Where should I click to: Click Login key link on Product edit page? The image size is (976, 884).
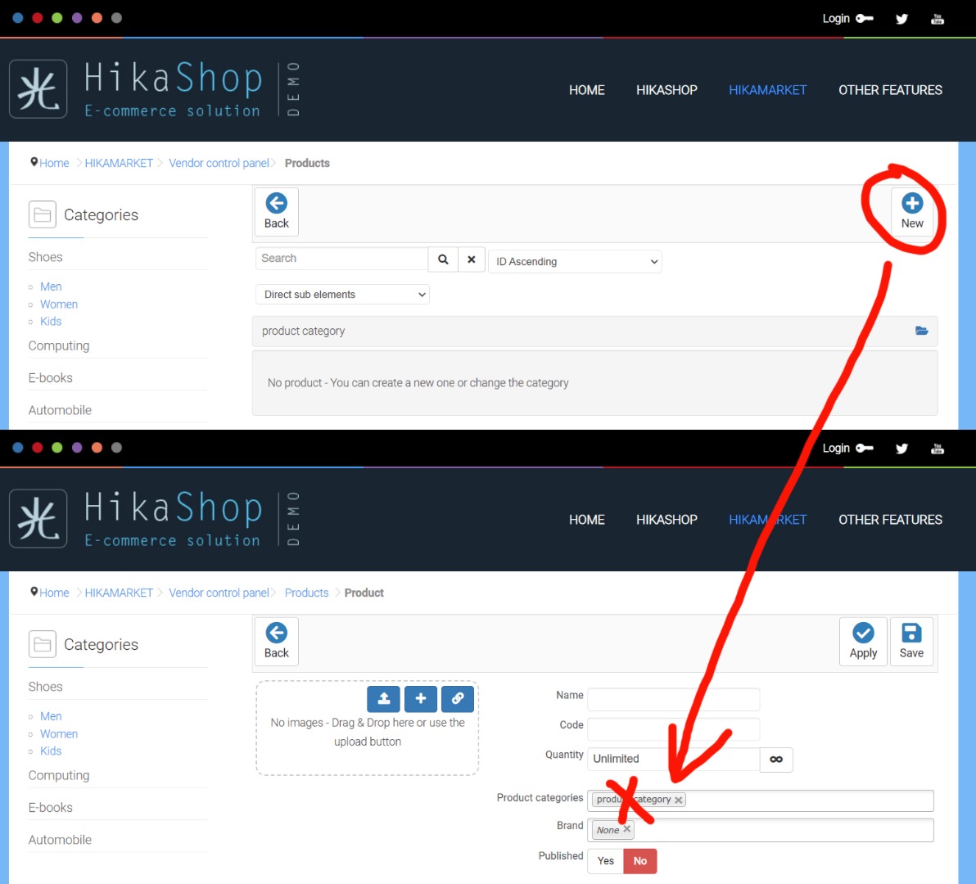[x=847, y=449]
